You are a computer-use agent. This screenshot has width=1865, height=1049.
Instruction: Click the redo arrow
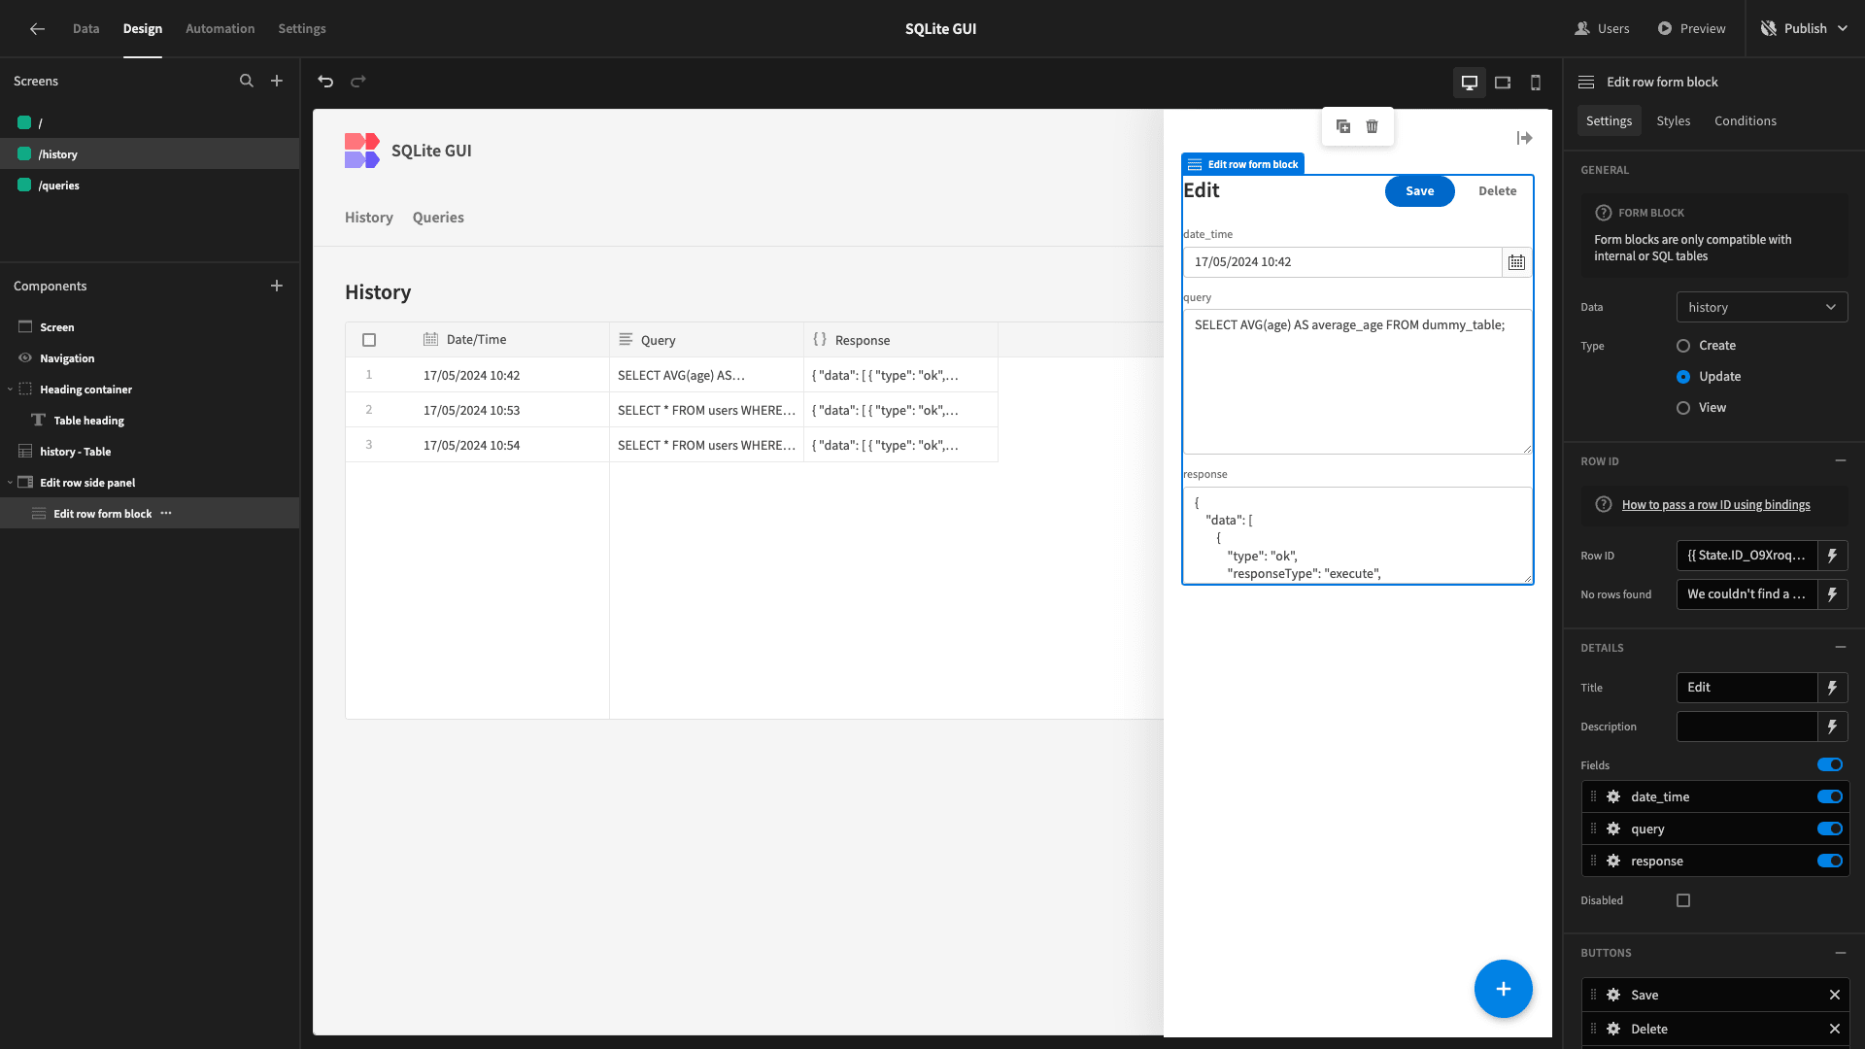tap(358, 82)
